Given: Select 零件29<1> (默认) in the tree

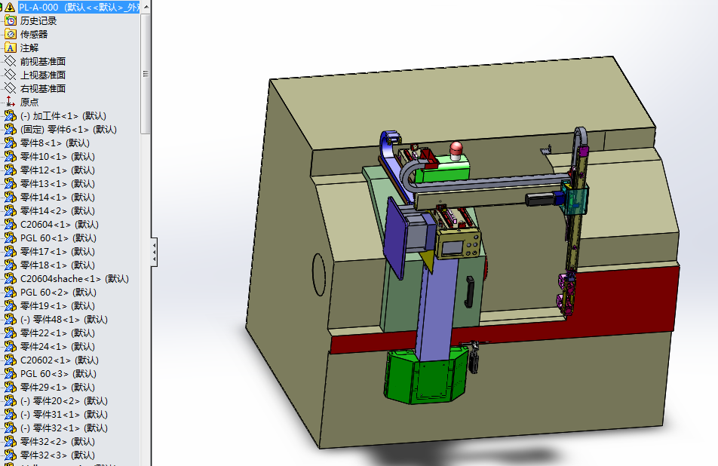Looking at the screenshot, I should [x=57, y=388].
